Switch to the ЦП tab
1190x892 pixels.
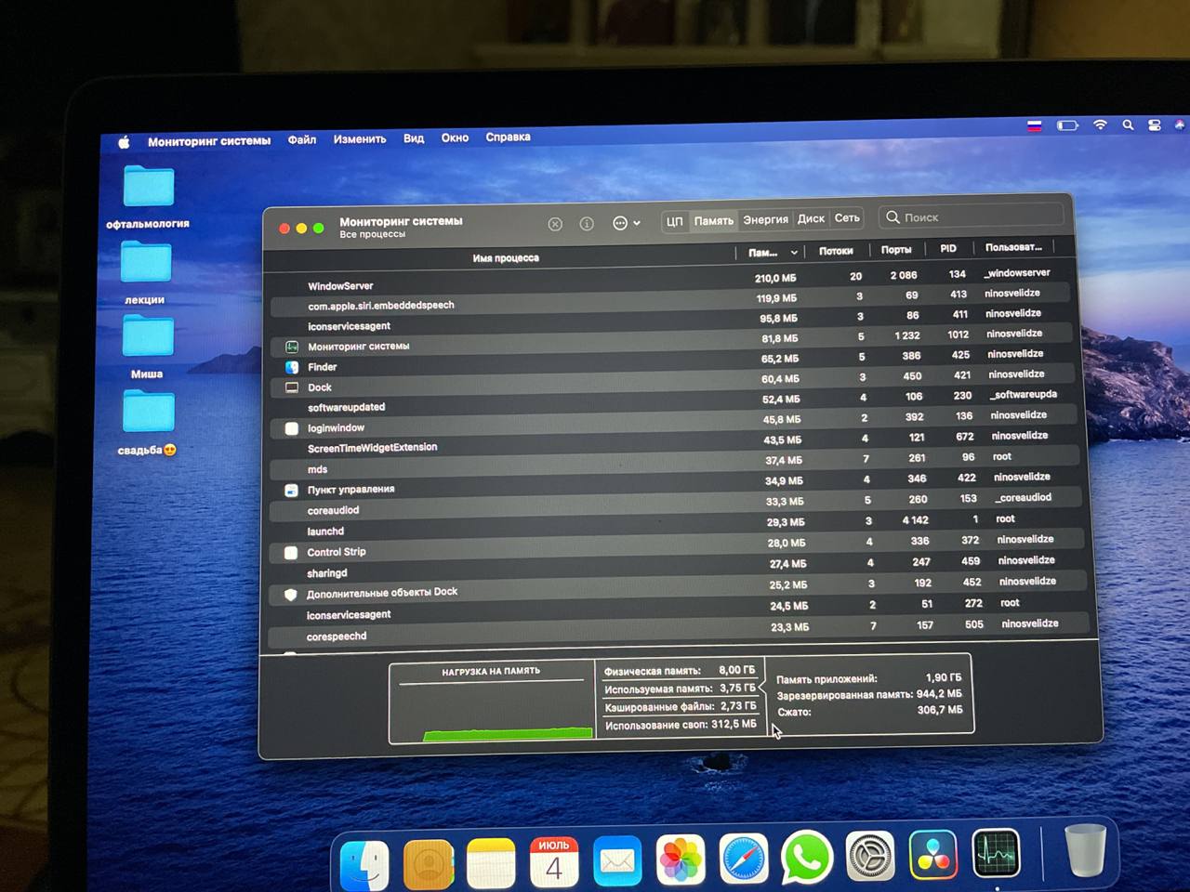pyautogui.click(x=674, y=221)
